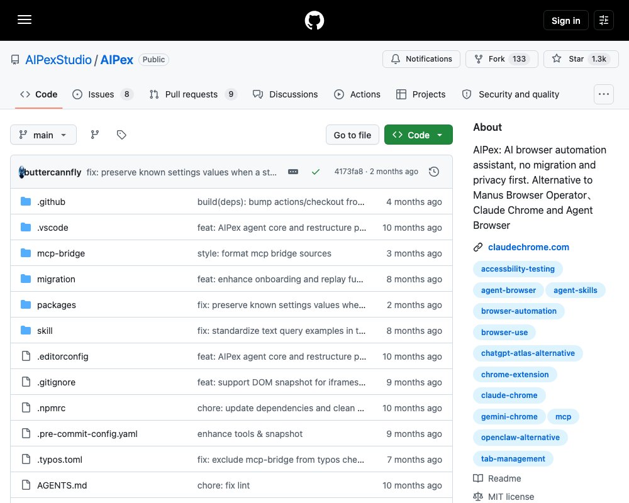Viewport: 629px width, 503px height.
Task: Open the Pull requests tab
Action: (x=193, y=94)
